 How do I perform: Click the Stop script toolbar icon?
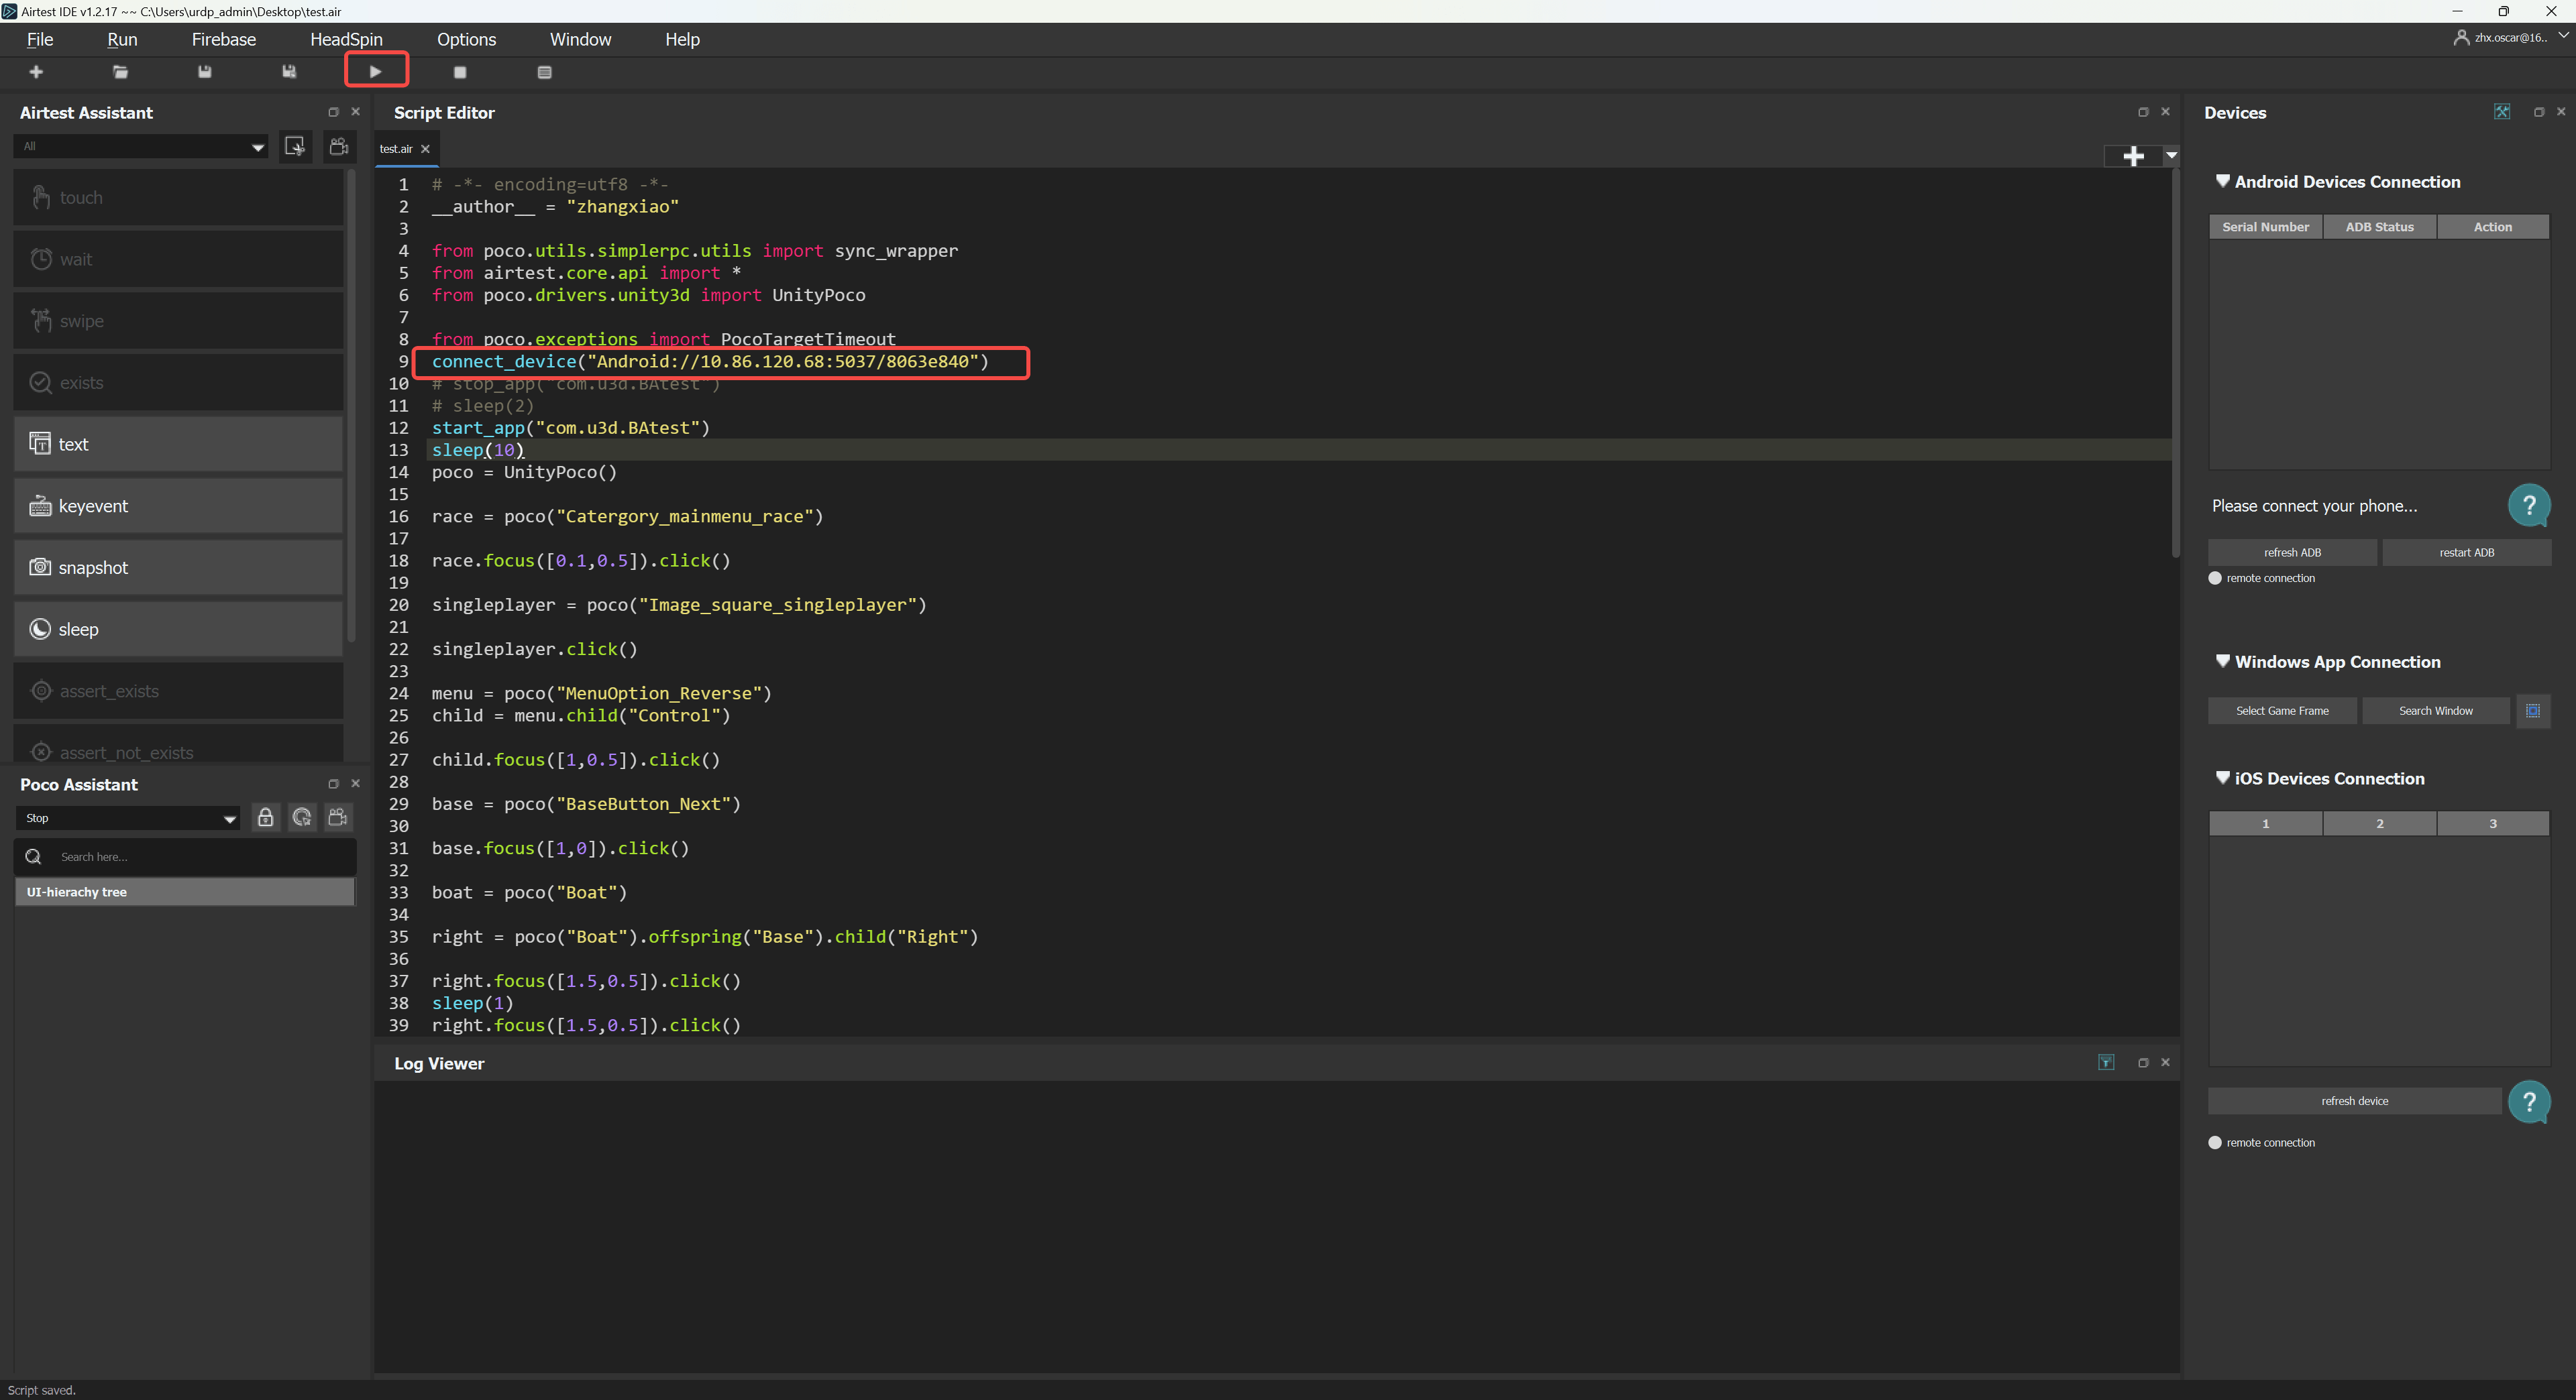coord(460,72)
